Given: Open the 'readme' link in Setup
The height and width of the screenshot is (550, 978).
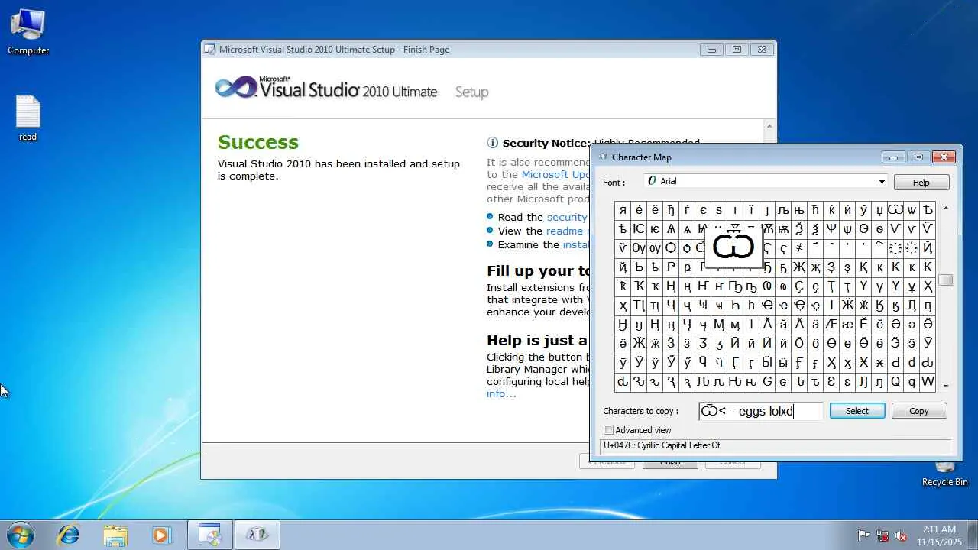Looking at the screenshot, I should 565,231.
